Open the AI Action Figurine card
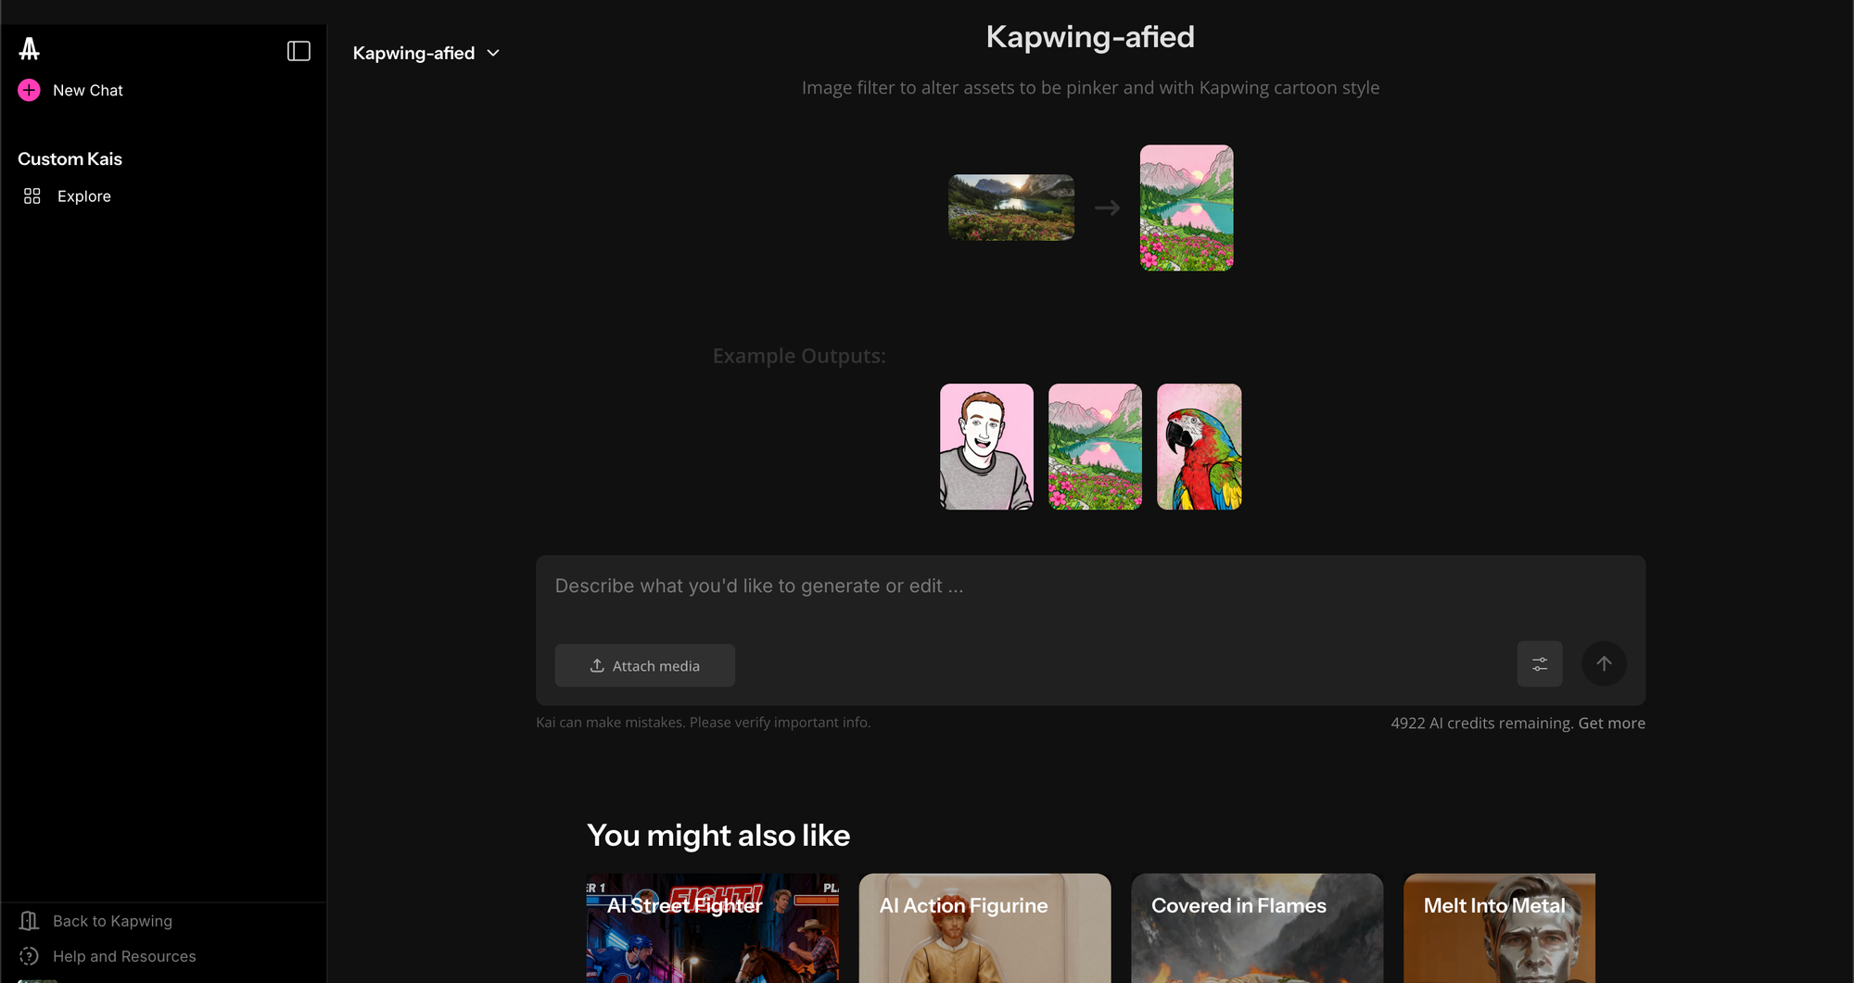This screenshot has height=983, width=1854. [984, 928]
